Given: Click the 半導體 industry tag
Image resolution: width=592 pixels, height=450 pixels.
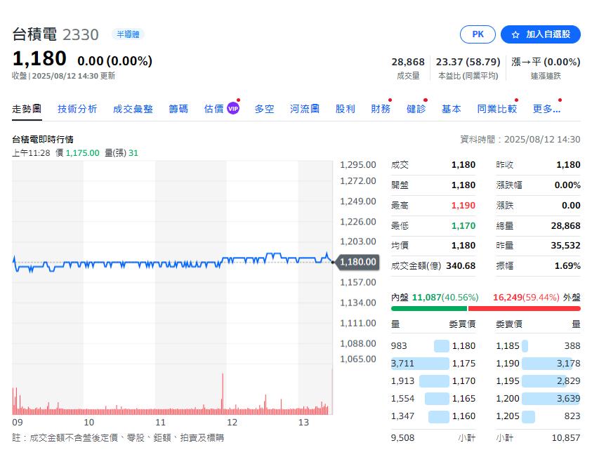Looking at the screenshot, I should point(128,34).
